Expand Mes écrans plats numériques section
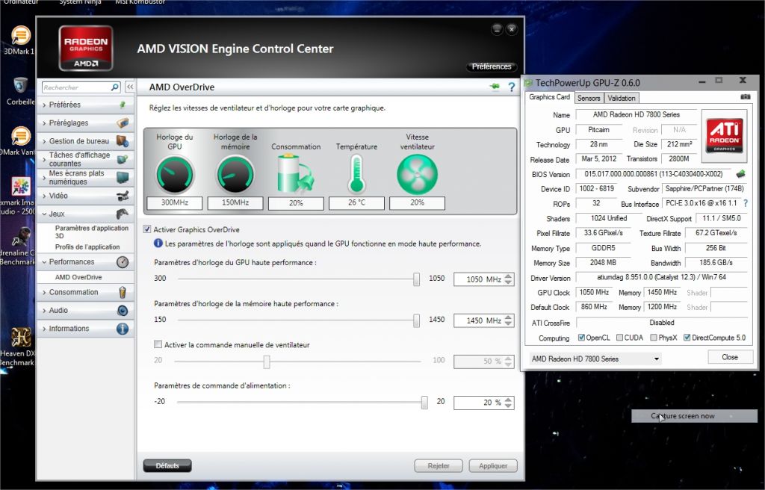 (x=85, y=177)
